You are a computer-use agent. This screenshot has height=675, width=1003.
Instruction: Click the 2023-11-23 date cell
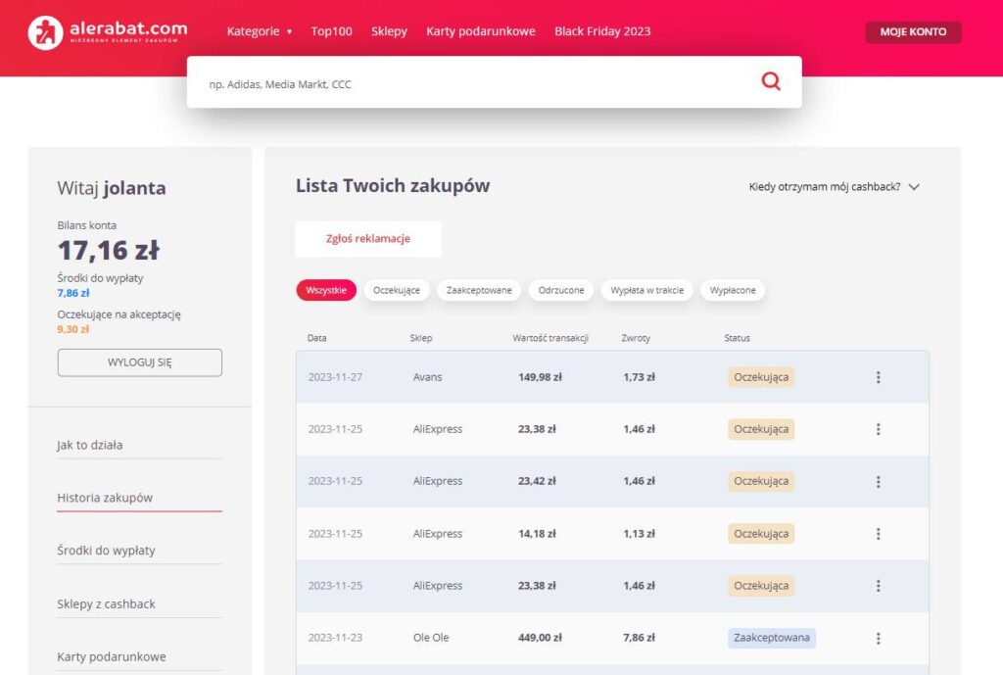335,638
